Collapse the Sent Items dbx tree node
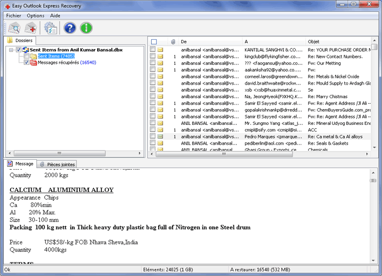Screen dimensions: 382x276 pos(11,50)
